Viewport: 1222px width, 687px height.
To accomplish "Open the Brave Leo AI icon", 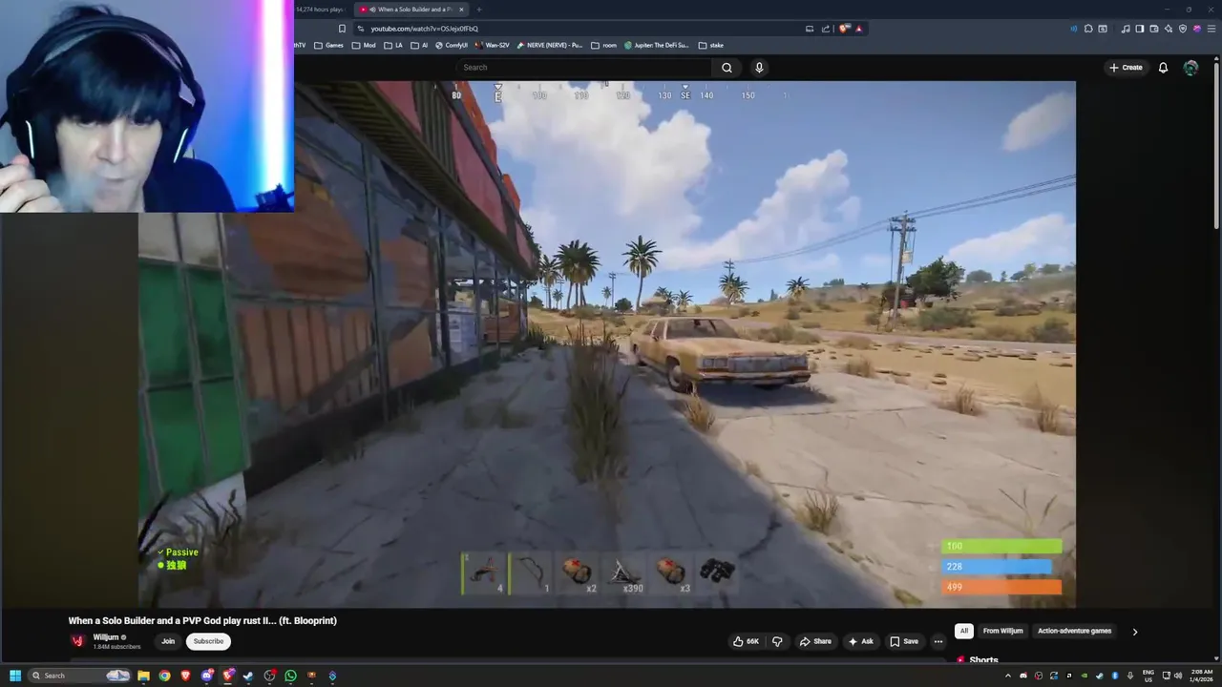I will 1169,29.
